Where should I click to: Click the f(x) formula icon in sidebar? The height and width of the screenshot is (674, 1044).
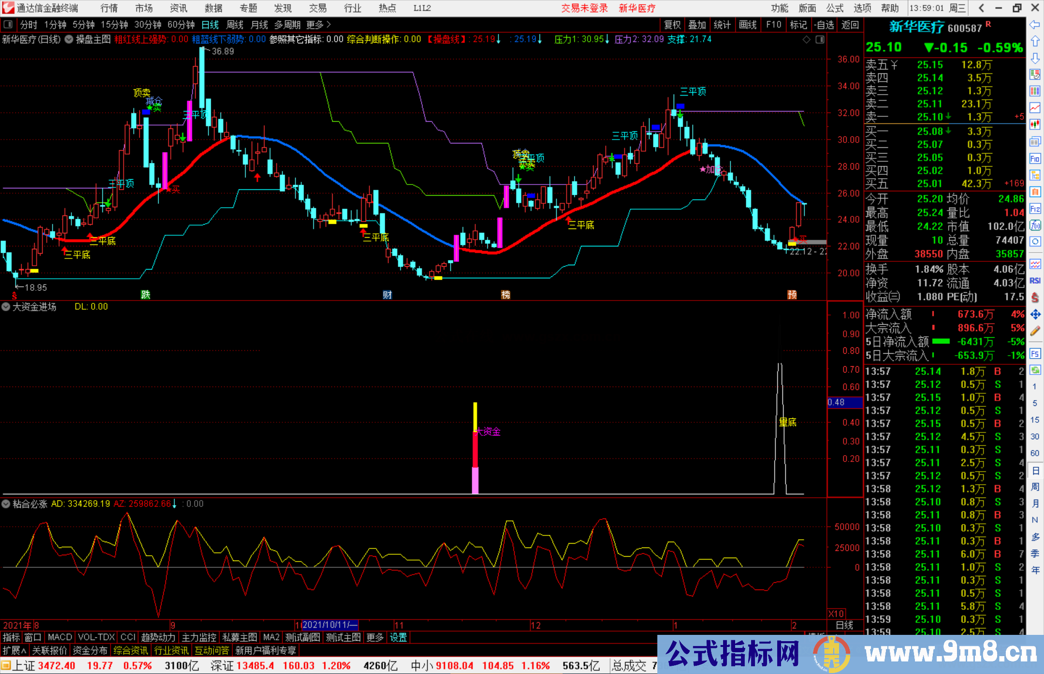pos(1035,225)
